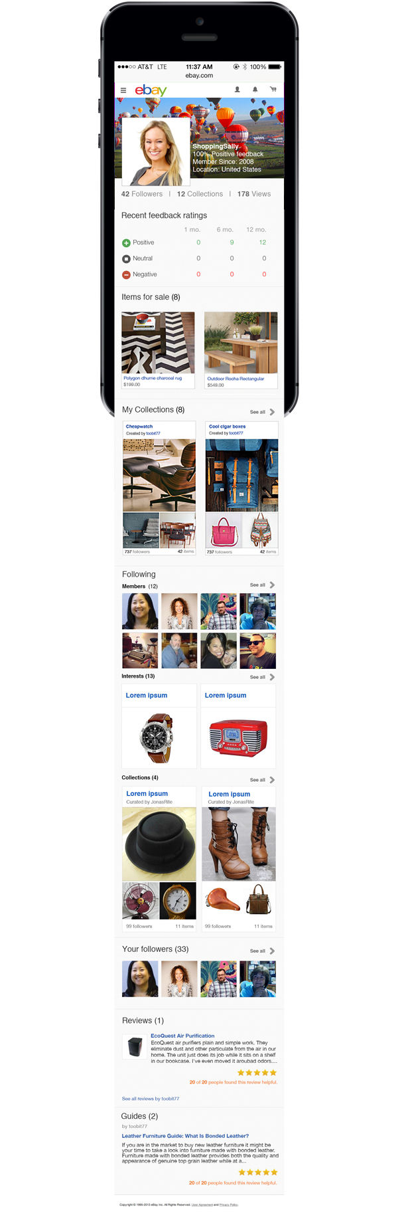Viewport: 398px width, 1223px height.
Task: Click the red Negative feedback icon
Action: coord(126,275)
